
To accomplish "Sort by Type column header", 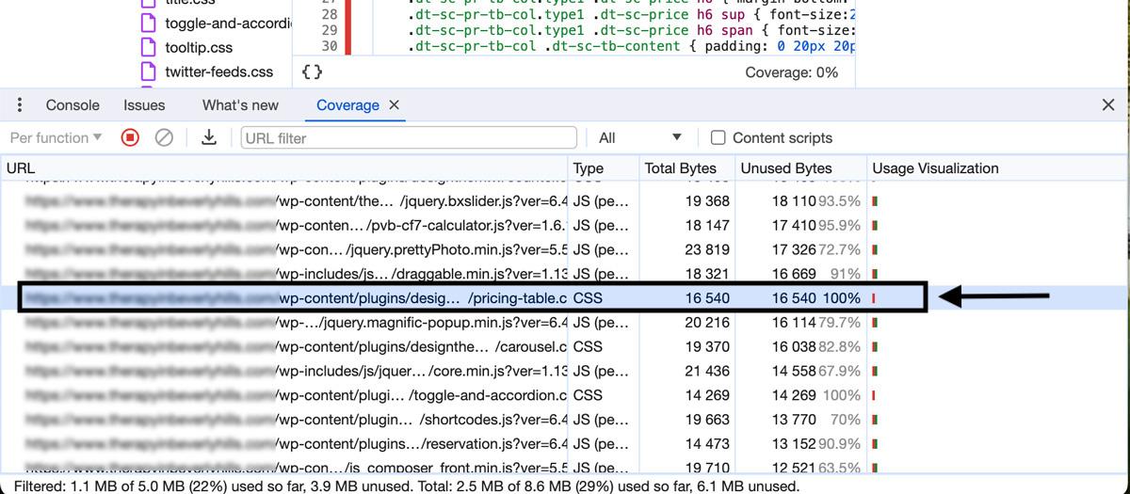I will click(604, 168).
